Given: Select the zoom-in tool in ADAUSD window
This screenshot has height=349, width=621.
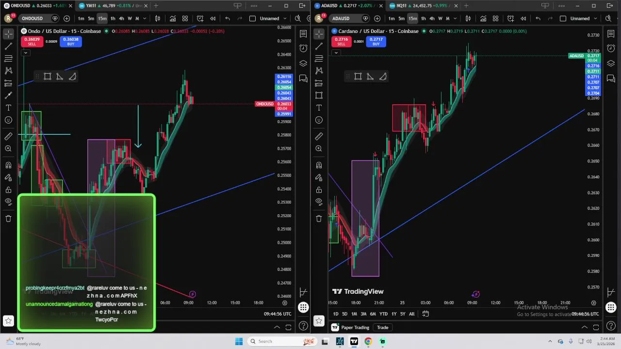Looking at the screenshot, I should click(319, 149).
